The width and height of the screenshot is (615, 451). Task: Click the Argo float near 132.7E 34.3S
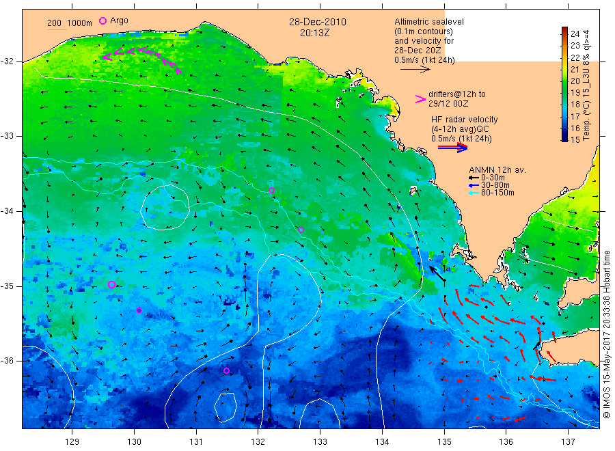pos(301,230)
